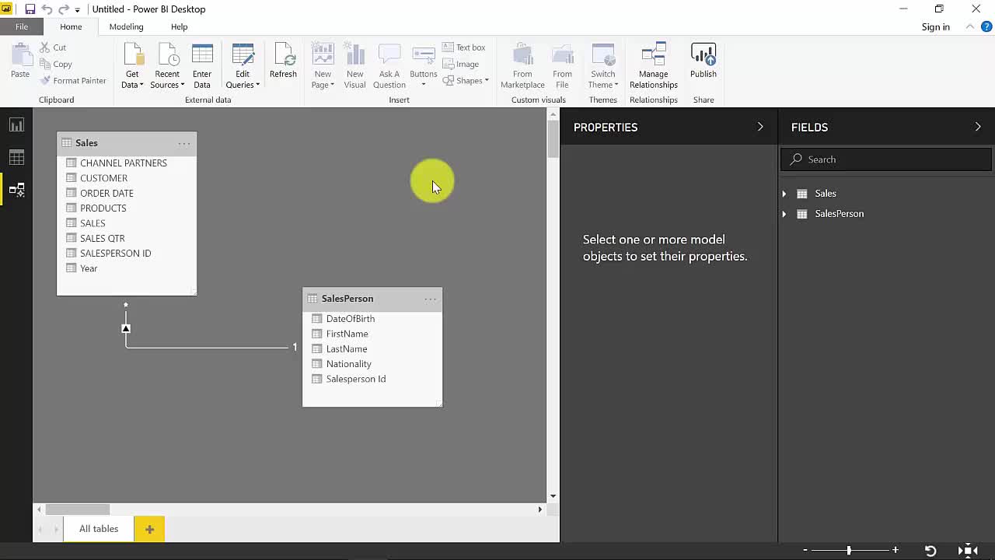The image size is (995, 560).
Task: Expand the SalesPerson table in Fields
Action: click(784, 214)
